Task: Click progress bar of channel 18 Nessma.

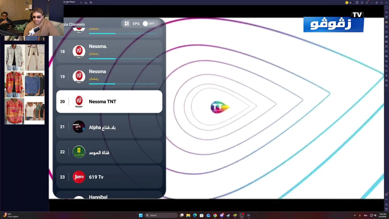Action: point(123,59)
